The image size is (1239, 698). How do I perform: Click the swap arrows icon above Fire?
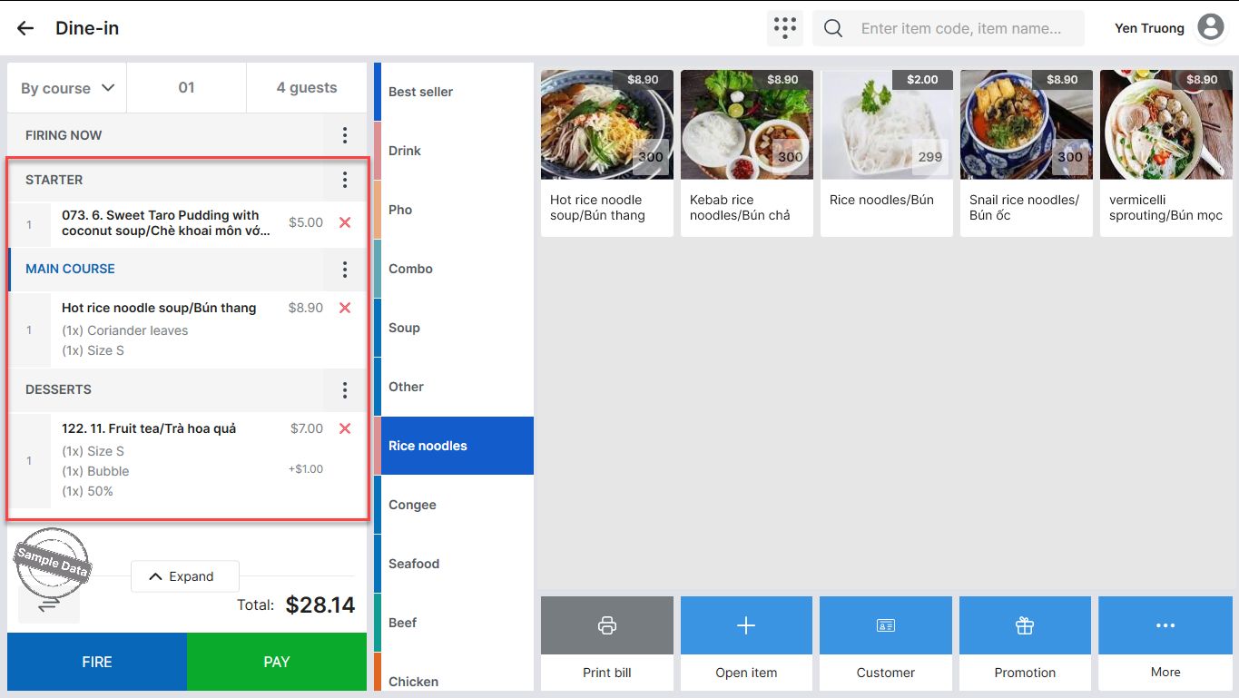click(x=49, y=603)
